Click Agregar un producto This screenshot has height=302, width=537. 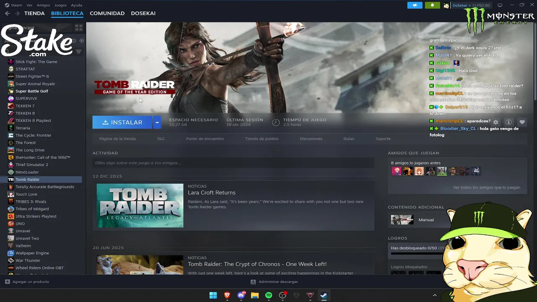click(31, 282)
